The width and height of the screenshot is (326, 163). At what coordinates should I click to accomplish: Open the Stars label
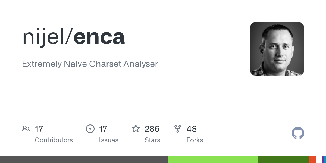(x=152, y=140)
